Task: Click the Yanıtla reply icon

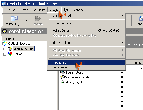Action: pyautogui.click(x=38, y=18)
